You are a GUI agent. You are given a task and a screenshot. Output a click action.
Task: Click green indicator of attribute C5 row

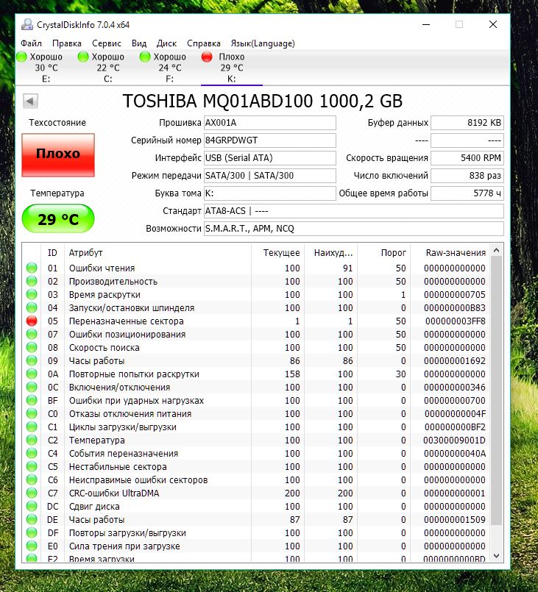32,466
